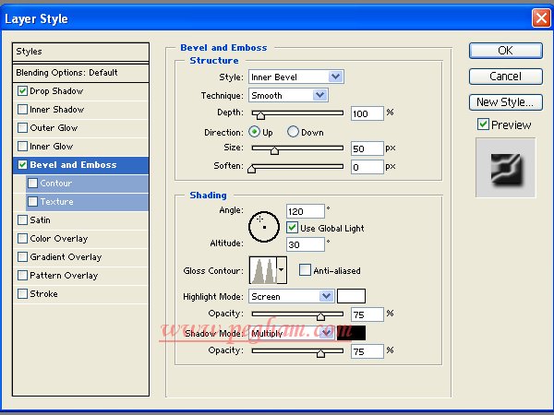
Task: Click the black shadow color swatch
Action: pos(351,333)
